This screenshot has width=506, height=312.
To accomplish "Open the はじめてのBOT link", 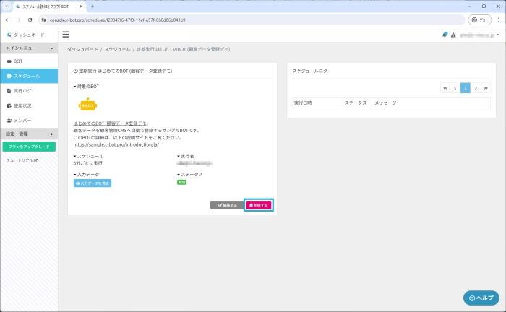I will click(111, 123).
